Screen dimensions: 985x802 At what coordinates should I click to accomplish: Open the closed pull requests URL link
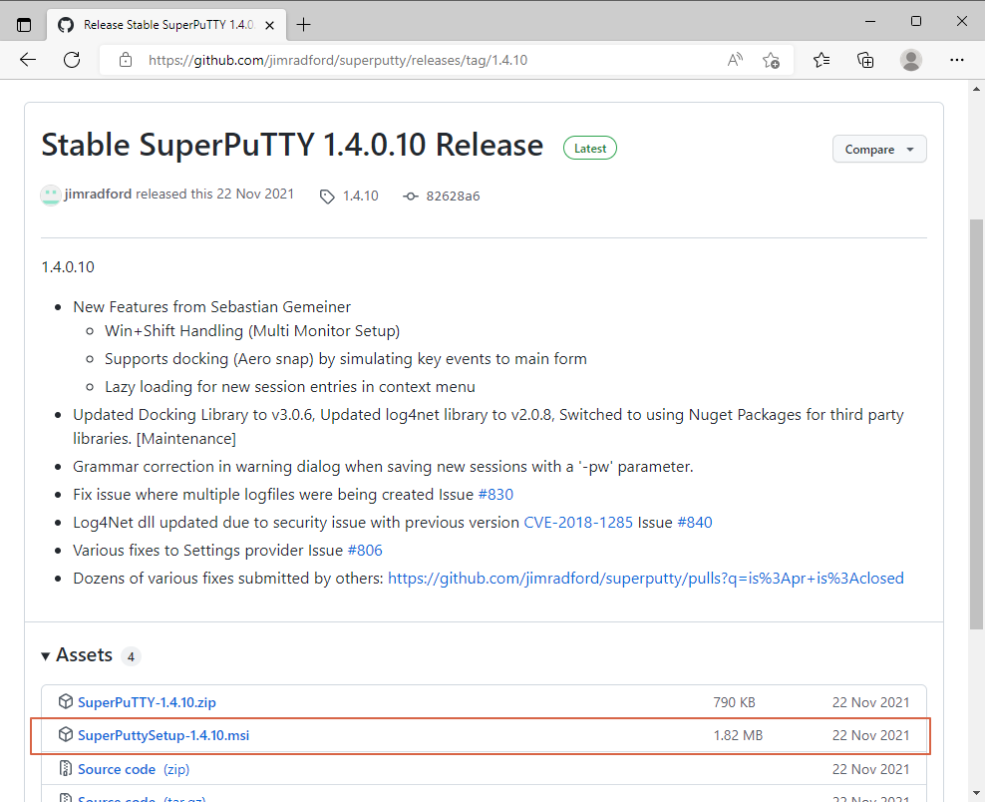645,579
